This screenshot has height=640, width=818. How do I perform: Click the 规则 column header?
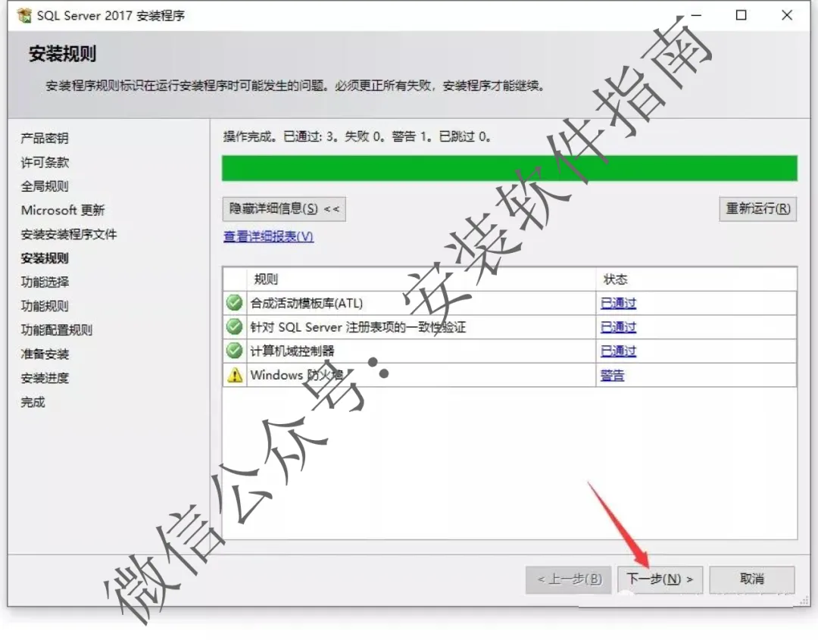(x=422, y=279)
